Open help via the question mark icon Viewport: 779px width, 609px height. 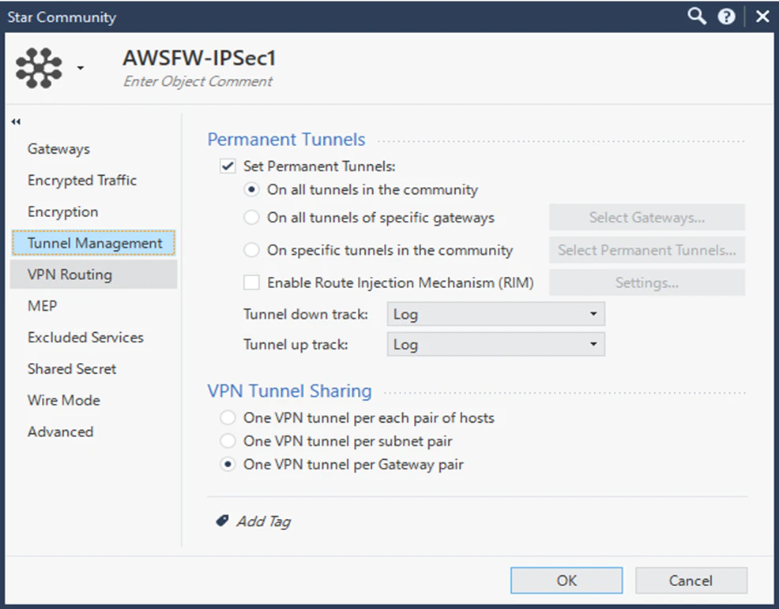[x=726, y=17]
